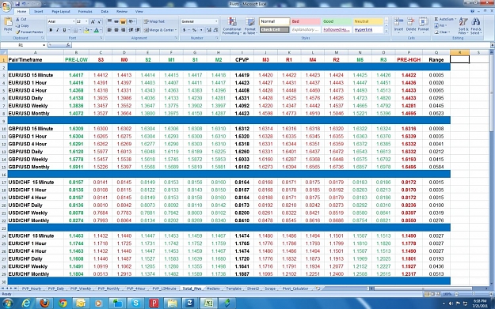This screenshot has width=495, height=309.
Task: Open Conditional Formatting options
Action: (x=232, y=26)
